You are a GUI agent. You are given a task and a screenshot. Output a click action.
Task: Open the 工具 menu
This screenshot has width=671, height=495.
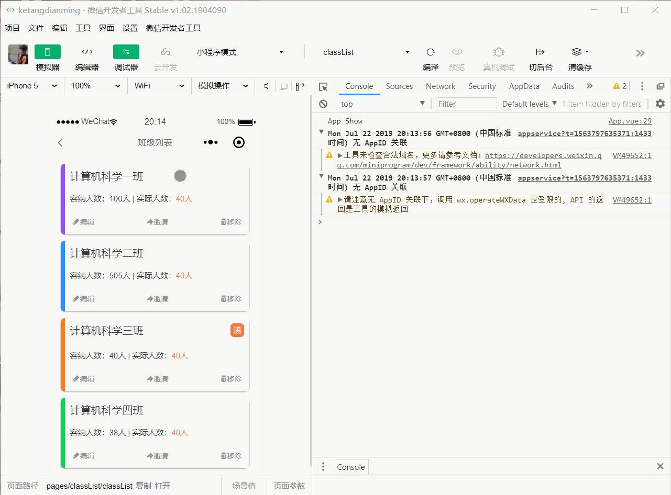tap(83, 28)
